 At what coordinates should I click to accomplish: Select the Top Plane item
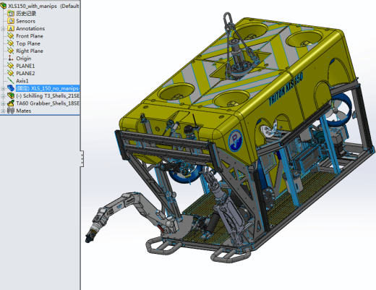[x=28, y=43]
